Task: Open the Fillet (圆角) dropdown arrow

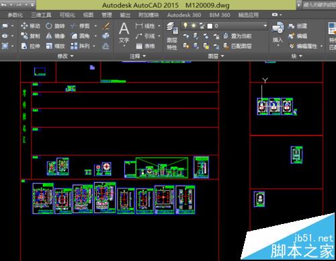Action: click(x=95, y=36)
